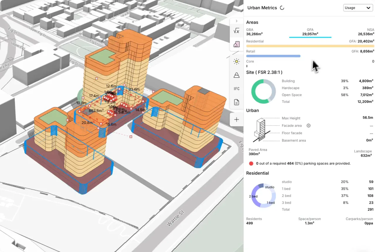Click the 23.6m dimension label

tap(134, 89)
